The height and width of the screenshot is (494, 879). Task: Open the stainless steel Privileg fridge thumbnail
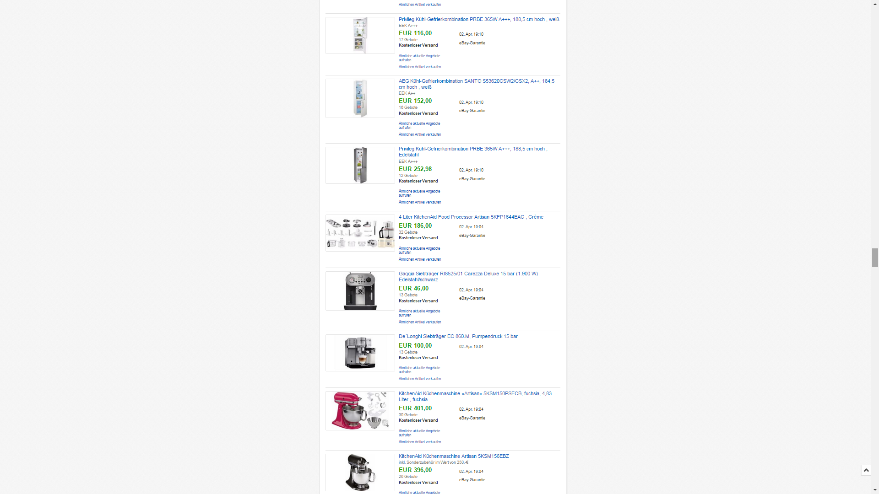pos(360,165)
